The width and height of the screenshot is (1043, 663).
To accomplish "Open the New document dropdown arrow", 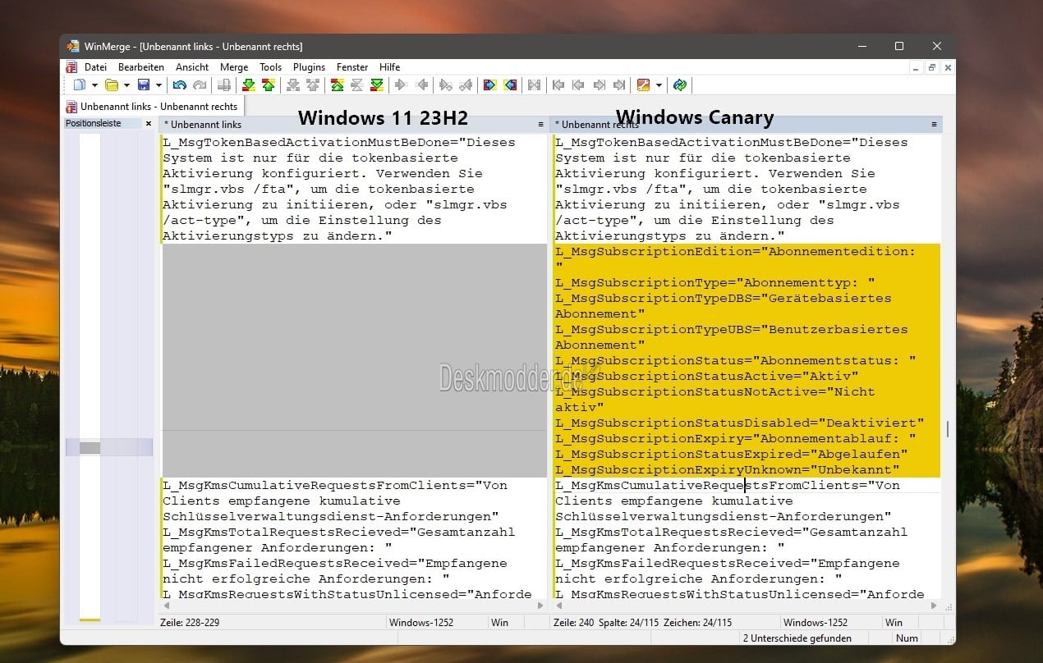I will (94, 85).
